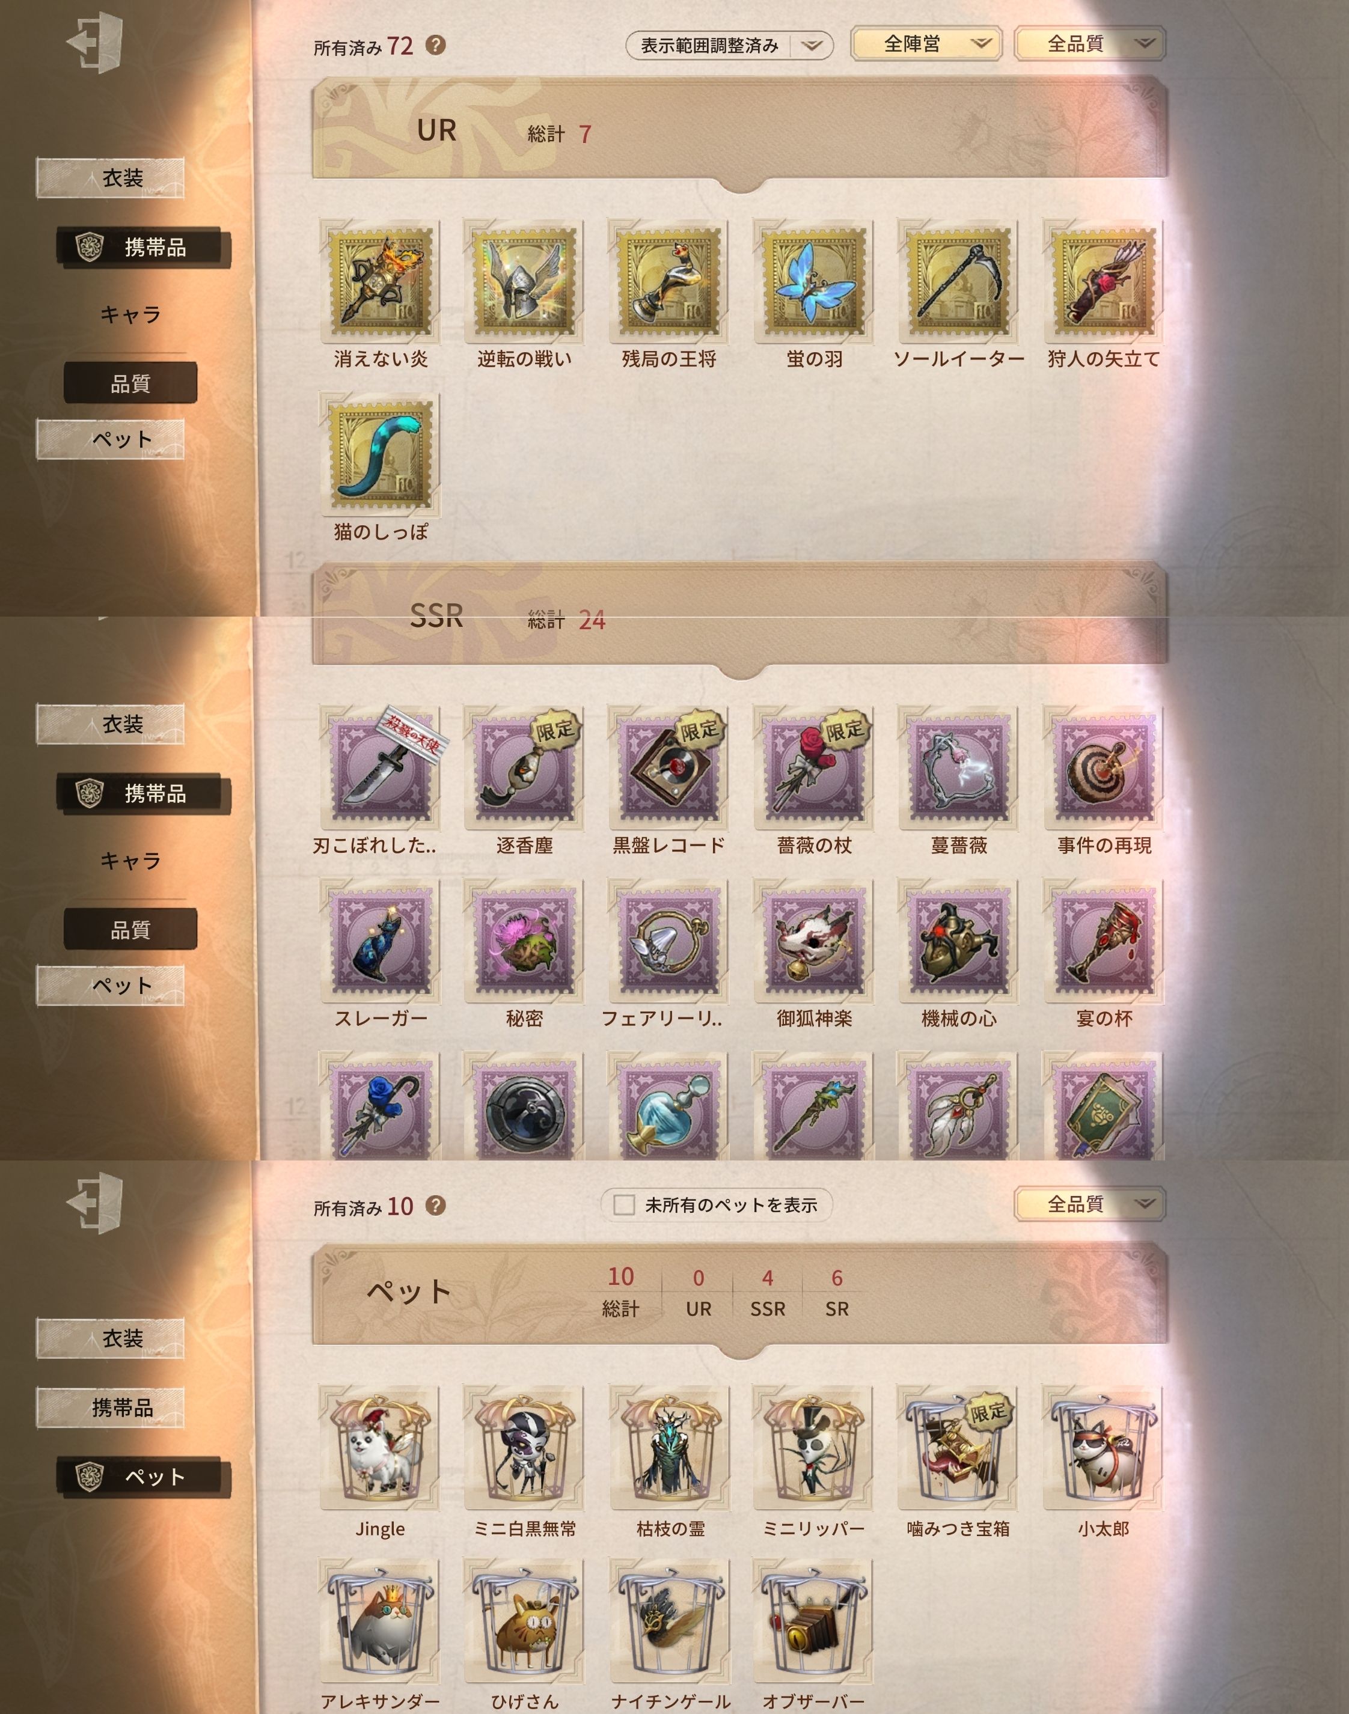Select the 消えない炎 UR accessory icon
Image resolution: width=1349 pixels, height=1714 pixels.
point(380,281)
